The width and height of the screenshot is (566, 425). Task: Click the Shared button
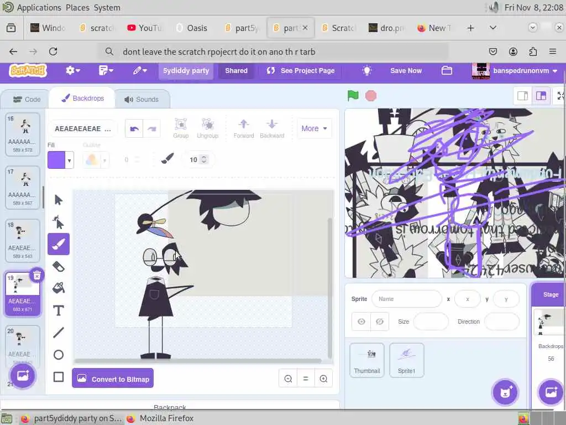237,70
